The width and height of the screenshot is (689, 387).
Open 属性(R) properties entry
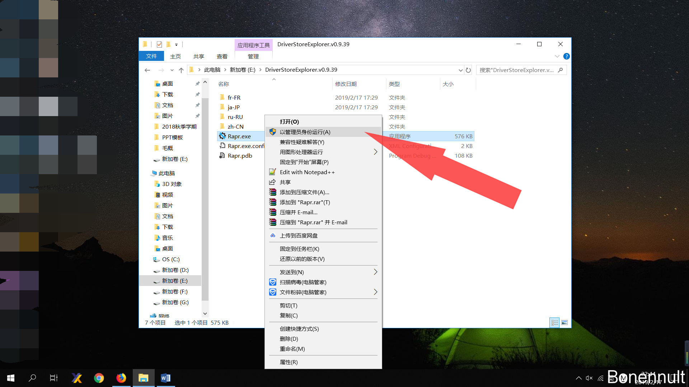click(x=323, y=362)
